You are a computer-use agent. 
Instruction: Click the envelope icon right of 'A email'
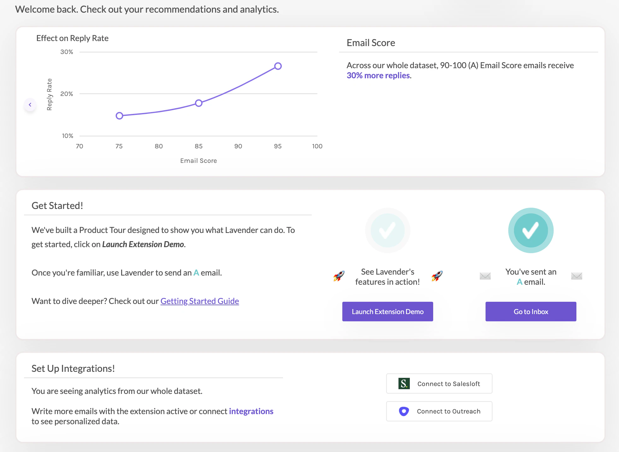click(577, 276)
